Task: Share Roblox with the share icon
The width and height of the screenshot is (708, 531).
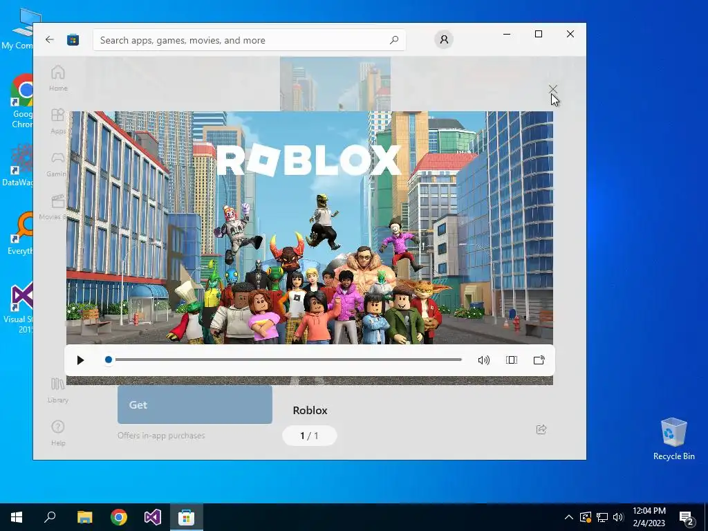Action: click(541, 429)
